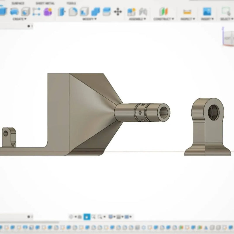Select the Move/Copy arrows tool
This screenshot has width=234, height=234.
pos(118,12)
